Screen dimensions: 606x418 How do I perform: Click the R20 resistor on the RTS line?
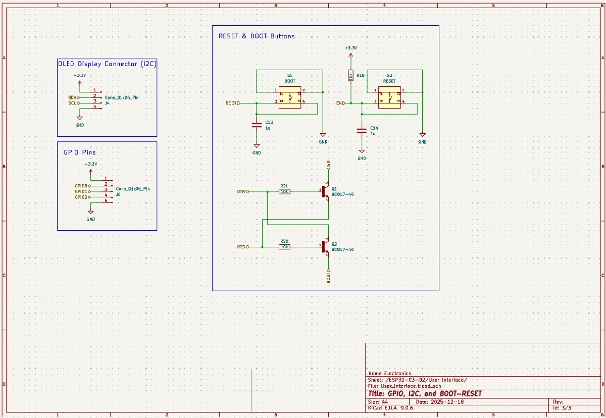284,247
